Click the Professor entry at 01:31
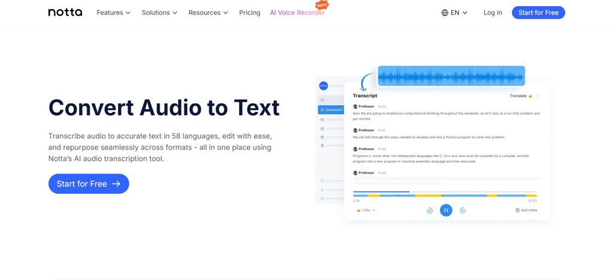Image resolution: width=613 pixels, height=280 pixels. point(369,130)
